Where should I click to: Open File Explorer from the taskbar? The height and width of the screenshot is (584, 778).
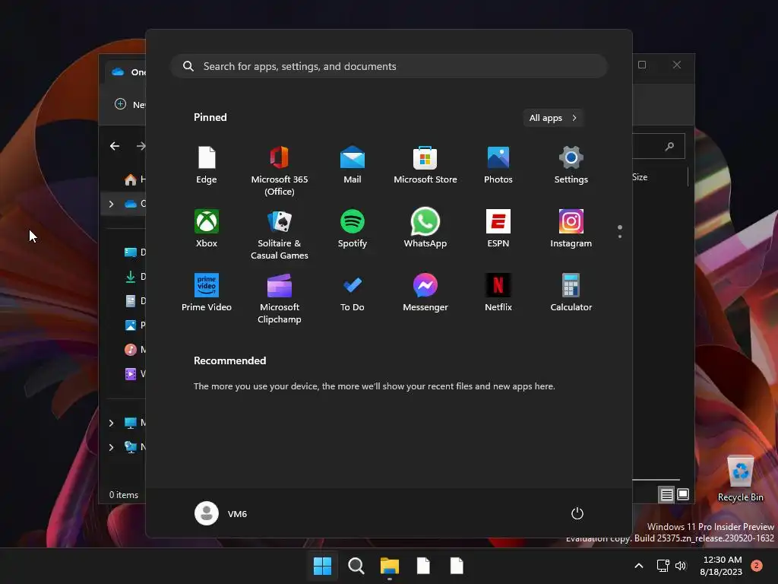pyautogui.click(x=390, y=566)
